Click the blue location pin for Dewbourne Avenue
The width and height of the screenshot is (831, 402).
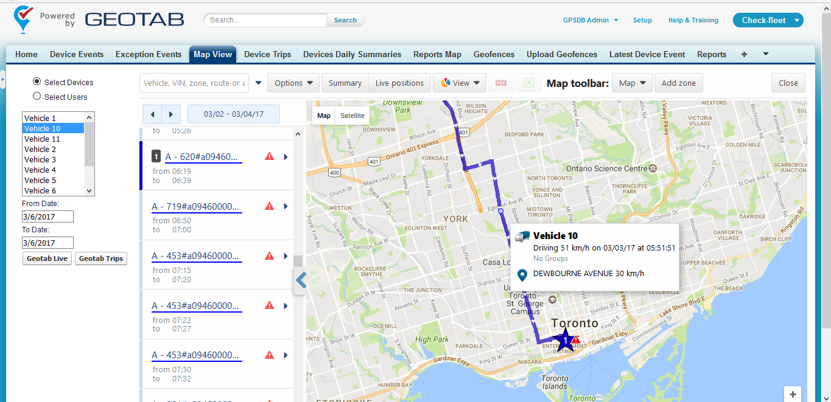[522, 274]
